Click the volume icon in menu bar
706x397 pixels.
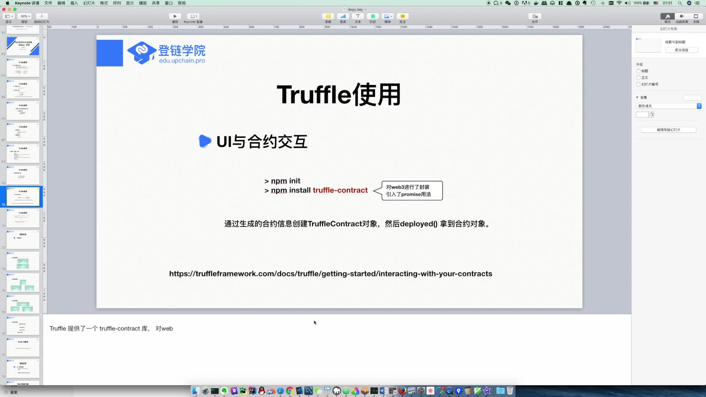click(x=628, y=3)
